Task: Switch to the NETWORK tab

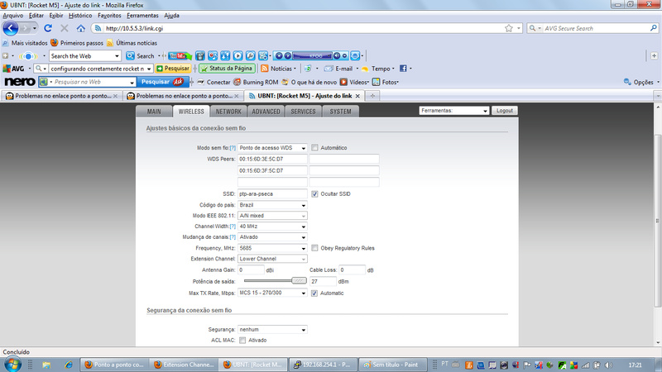Action: 228,112
